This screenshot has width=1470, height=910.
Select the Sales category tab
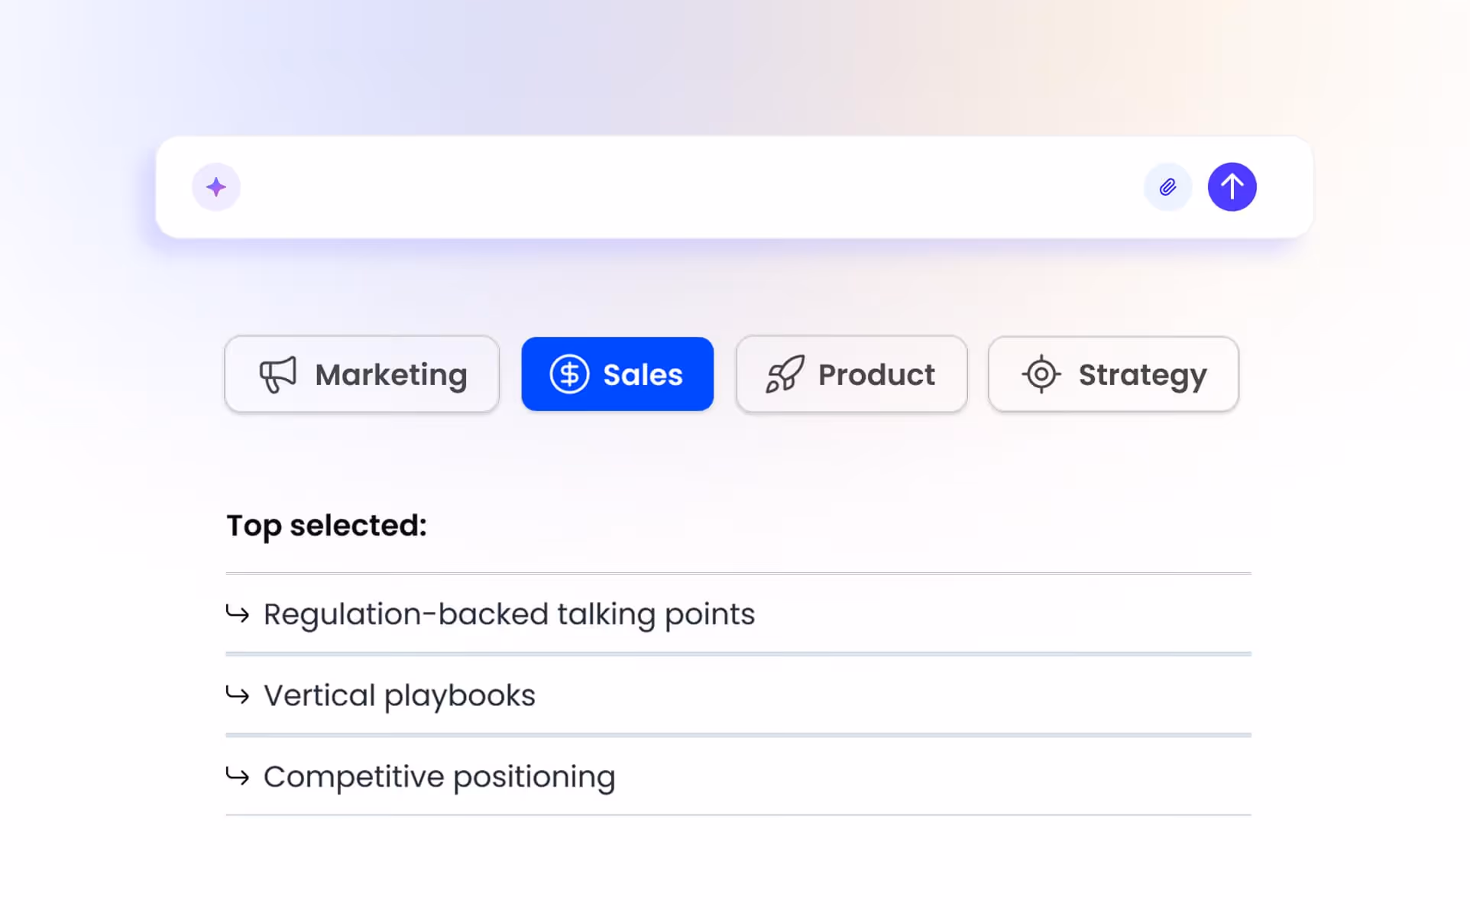click(x=617, y=374)
